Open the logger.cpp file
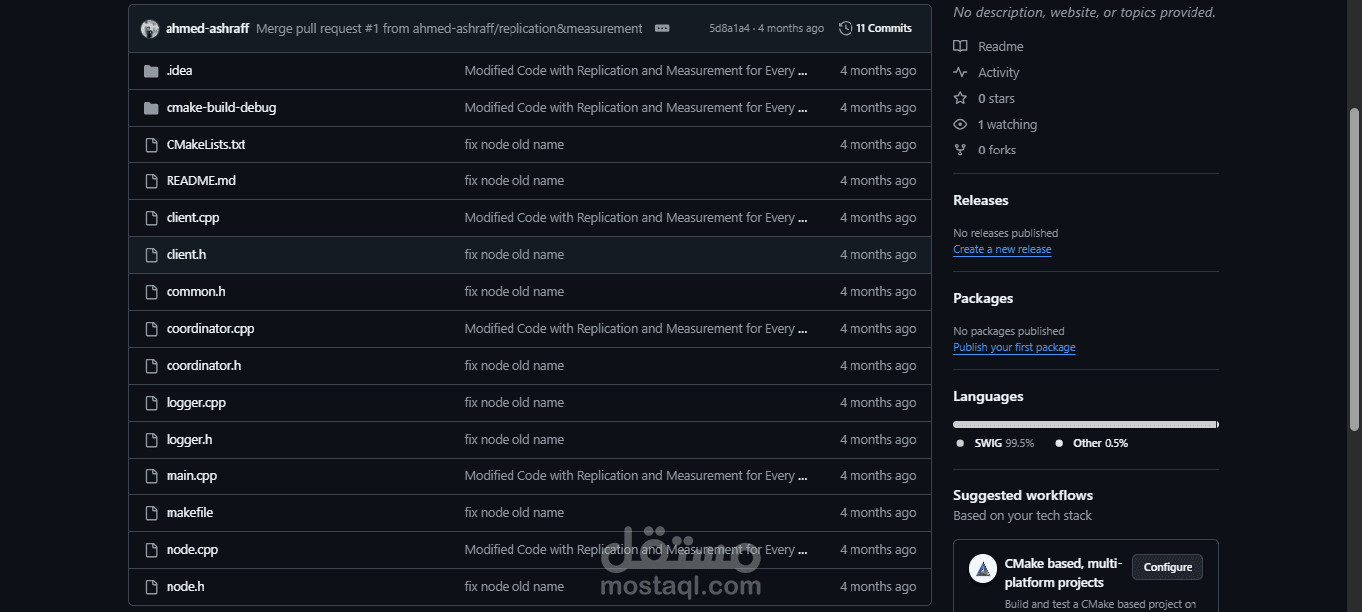 pyautogui.click(x=196, y=403)
